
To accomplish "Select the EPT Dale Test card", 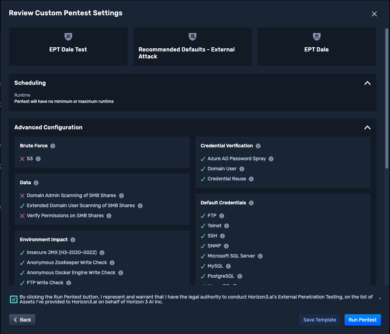I will pyautogui.click(x=68, y=47).
